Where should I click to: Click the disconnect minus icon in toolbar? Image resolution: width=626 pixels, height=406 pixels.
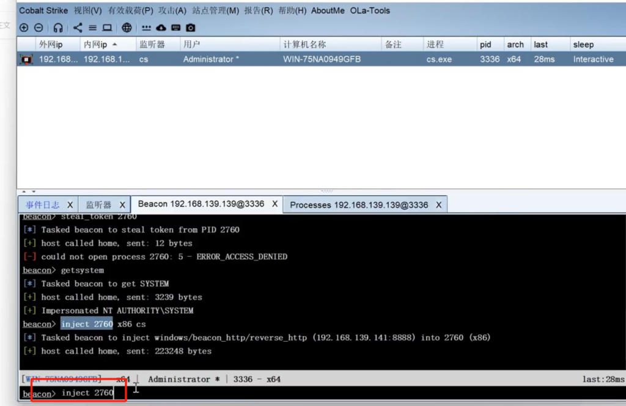pyautogui.click(x=39, y=28)
